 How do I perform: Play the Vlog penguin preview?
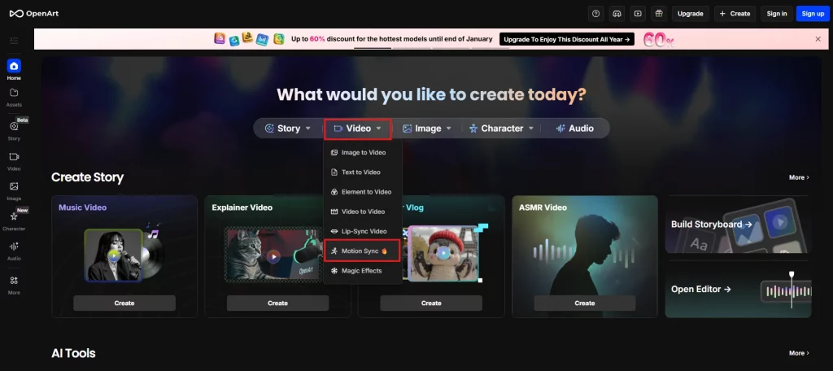442,254
